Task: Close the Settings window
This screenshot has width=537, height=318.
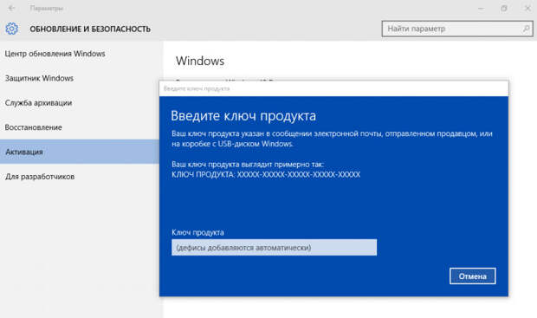Action: point(527,8)
